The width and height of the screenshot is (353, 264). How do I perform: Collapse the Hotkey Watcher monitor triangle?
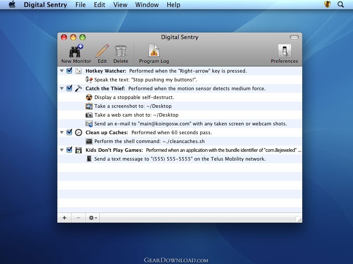pos(62,71)
